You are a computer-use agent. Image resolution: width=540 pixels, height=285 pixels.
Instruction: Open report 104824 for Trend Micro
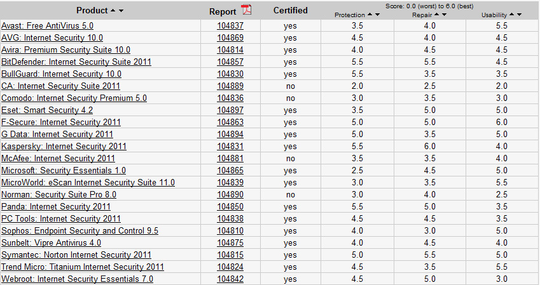click(230, 267)
